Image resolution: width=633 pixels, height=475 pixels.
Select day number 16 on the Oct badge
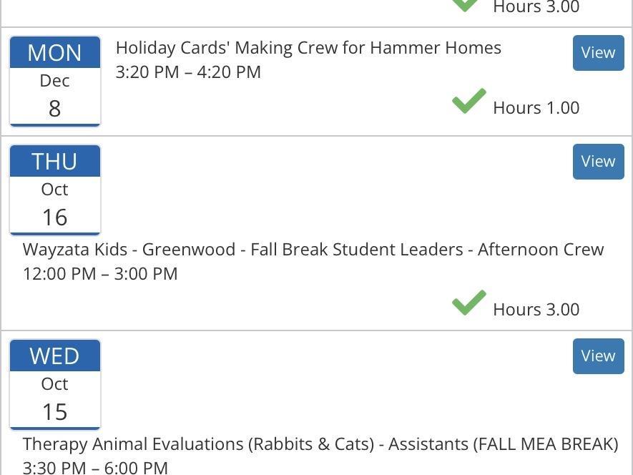(x=55, y=217)
